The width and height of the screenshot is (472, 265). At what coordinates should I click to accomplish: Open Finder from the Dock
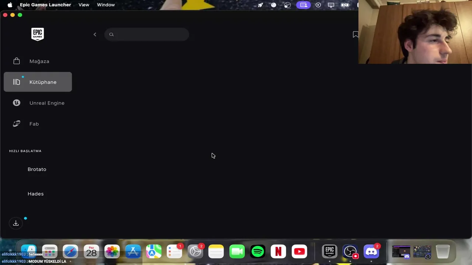[29, 252]
